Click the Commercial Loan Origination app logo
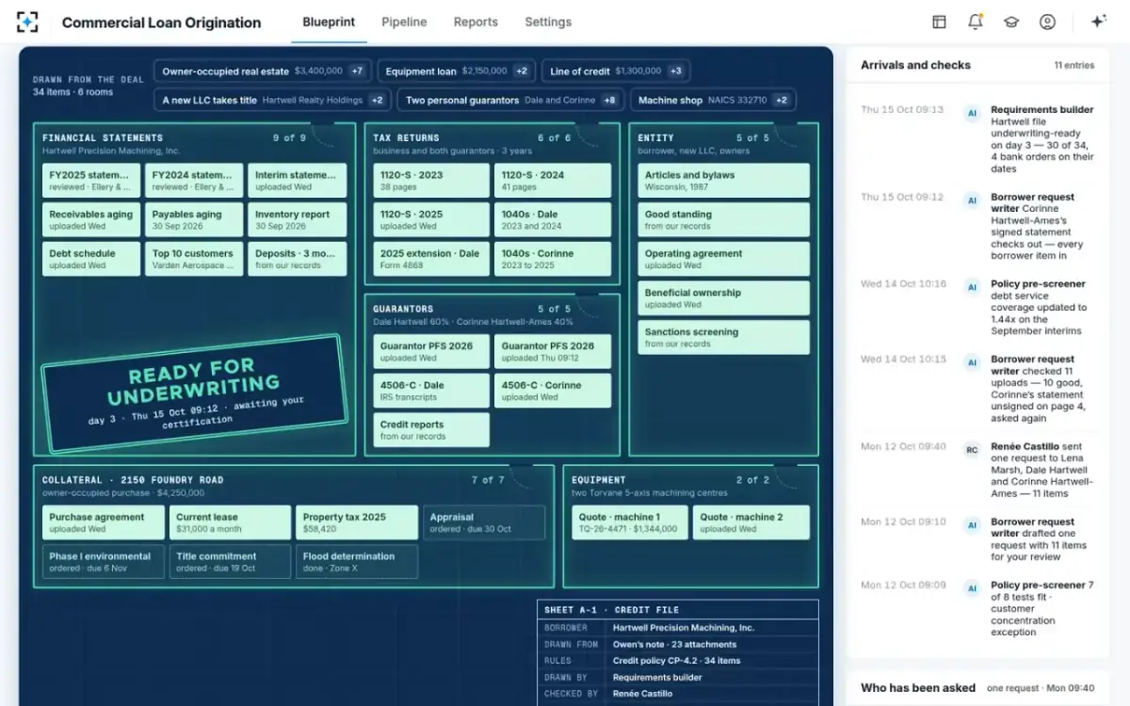The height and width of the screenshot is (706, 1130). [x=27, y=22]
